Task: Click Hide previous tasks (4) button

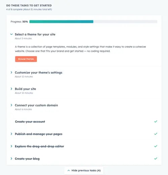Action: click(x=84, y=170)
